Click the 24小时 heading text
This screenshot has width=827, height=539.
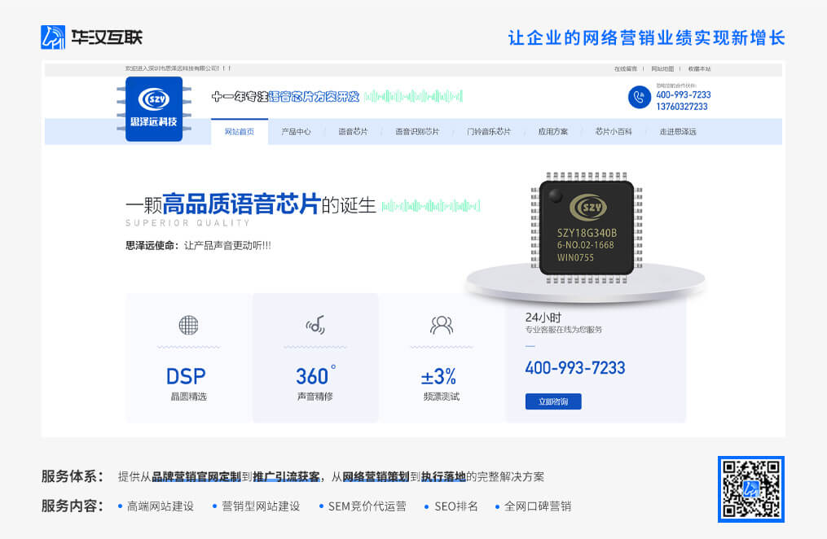tap(543, 318)
